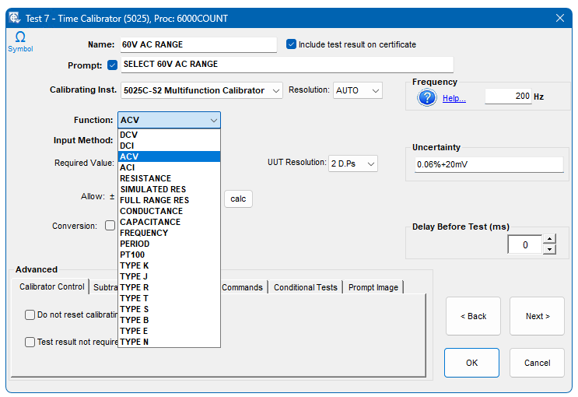Screen dimensions: 578x397
Task: Uncheck Include test result on certificate
Action: (x=292, y=44)
